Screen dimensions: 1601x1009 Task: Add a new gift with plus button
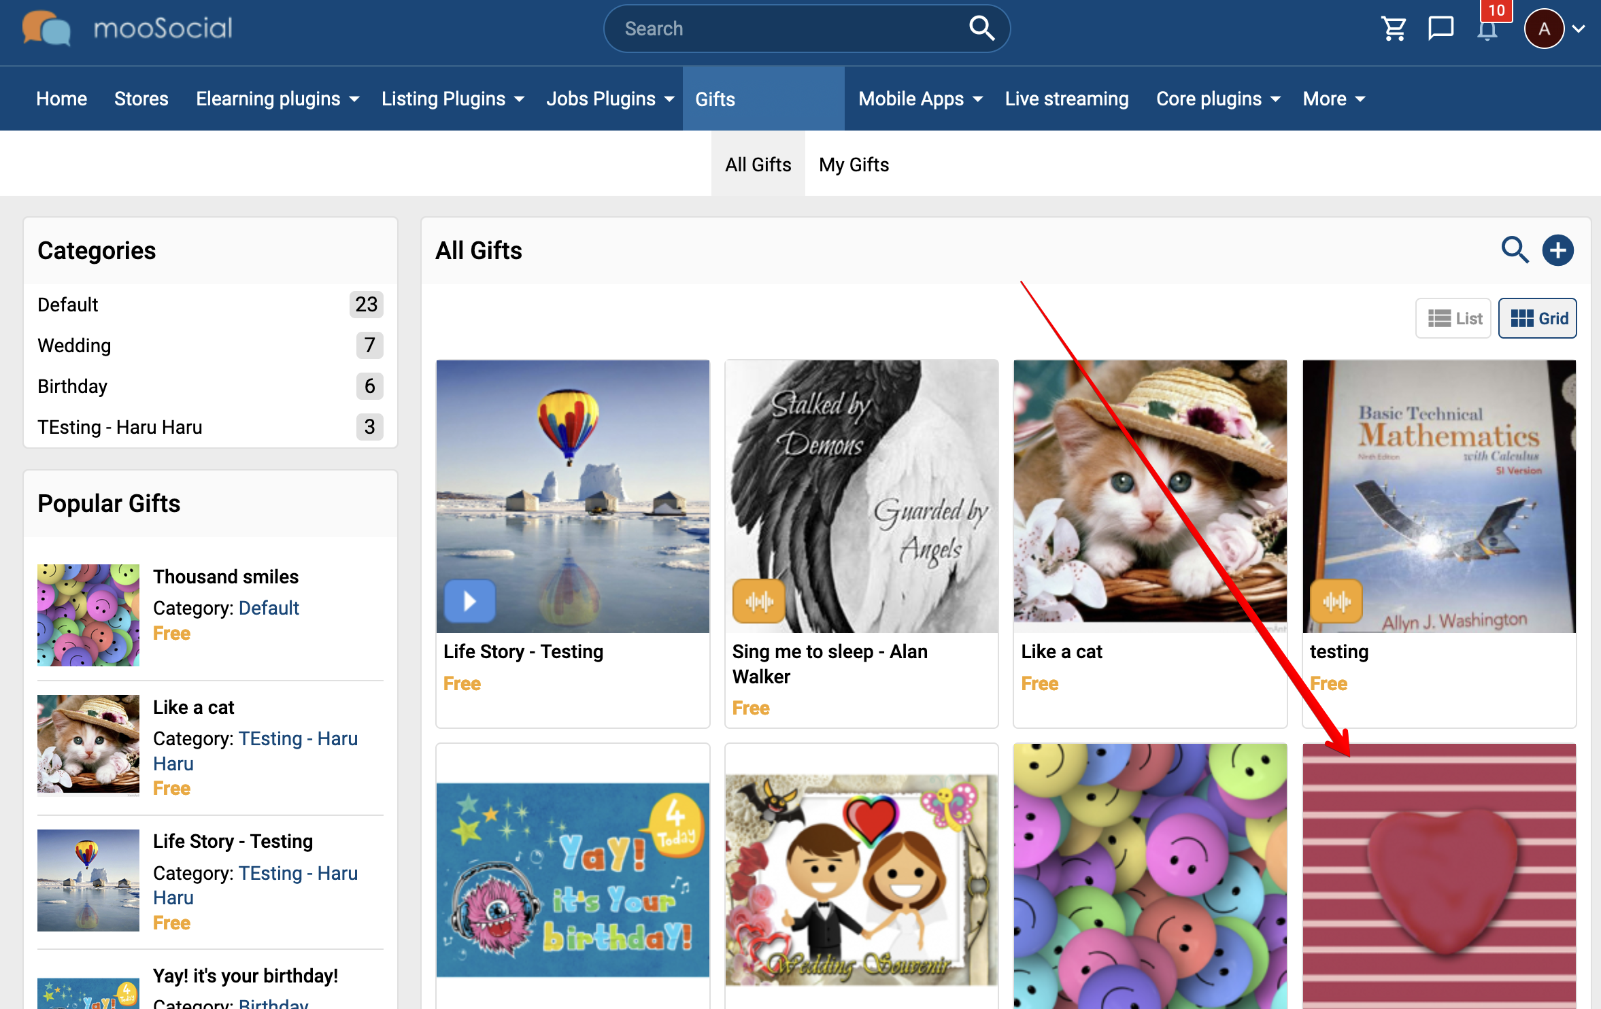tap(1557, 250)
